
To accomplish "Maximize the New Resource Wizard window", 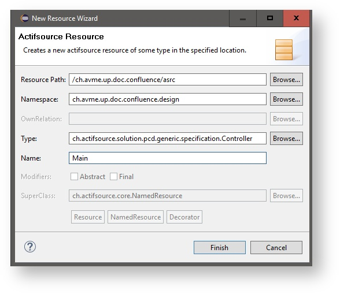I will tap(269, 18).
